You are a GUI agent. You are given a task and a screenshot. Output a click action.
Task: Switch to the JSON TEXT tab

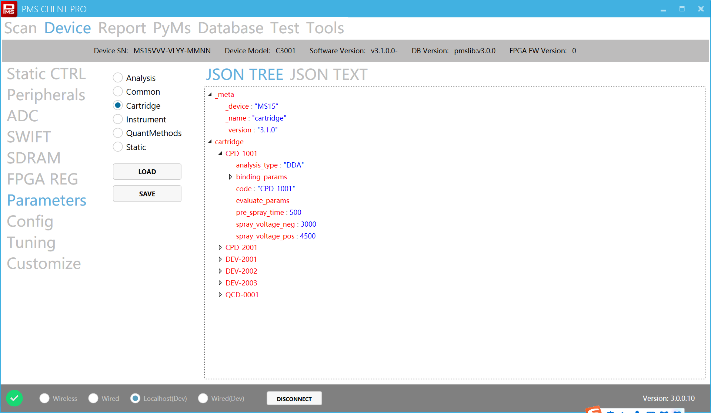pos(328,75)
